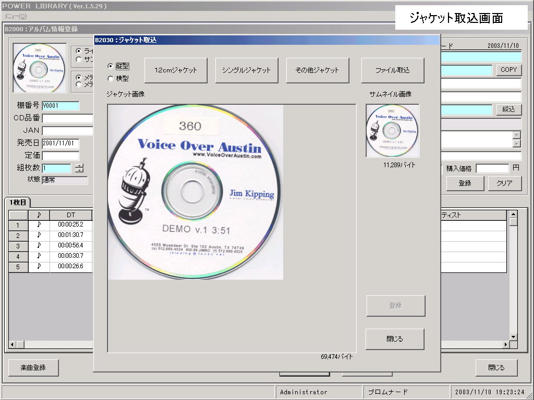Click the 69,474バイト size label
The height and width of the screenshot is (400, 534).
pyautogui.click(x=337, y=357)
